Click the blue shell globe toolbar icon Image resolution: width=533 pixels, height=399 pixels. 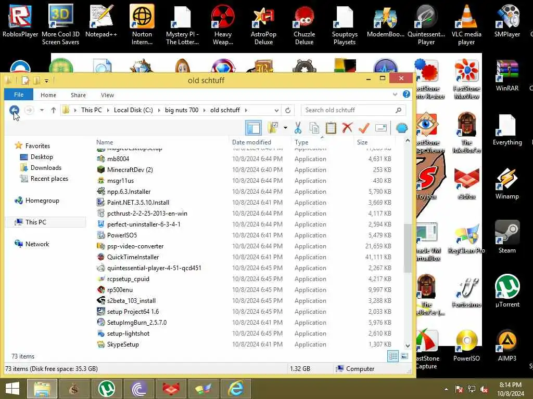tap(402, 128)
